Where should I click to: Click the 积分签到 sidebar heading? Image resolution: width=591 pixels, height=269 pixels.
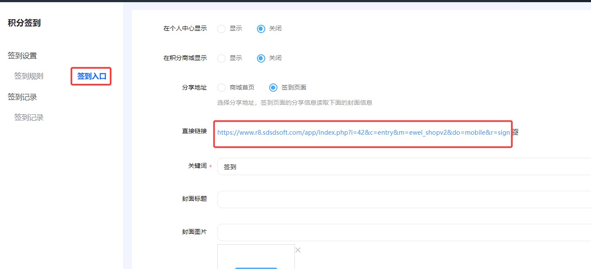pyautogui.click(x=24, y=23)
